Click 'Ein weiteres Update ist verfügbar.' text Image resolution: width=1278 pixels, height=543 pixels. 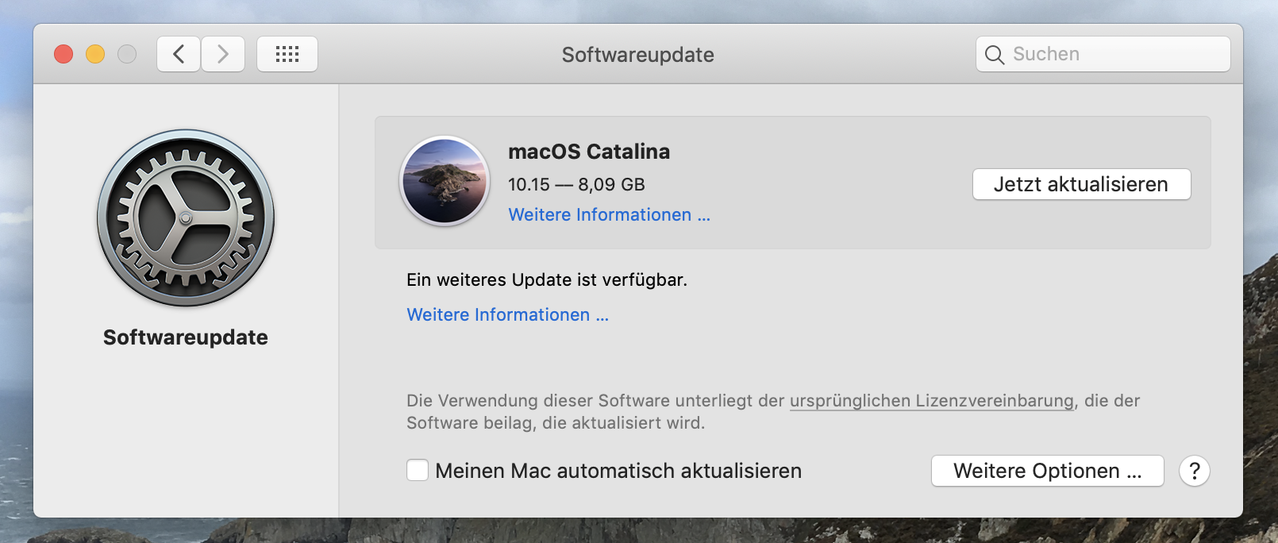click(547, 280)
